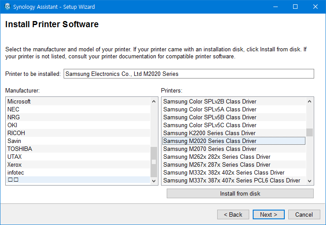
Task: Select Samsung Color SPLv5C Class Driver
Action: point(210,125)
